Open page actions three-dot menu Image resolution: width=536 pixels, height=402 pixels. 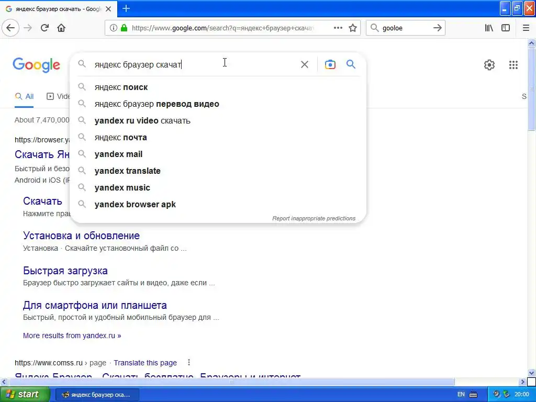click(x=338, y=28)
